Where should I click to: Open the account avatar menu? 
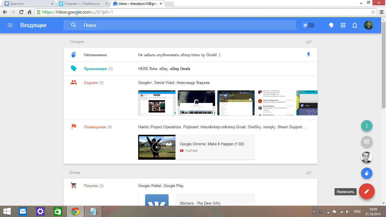[368, 25]
